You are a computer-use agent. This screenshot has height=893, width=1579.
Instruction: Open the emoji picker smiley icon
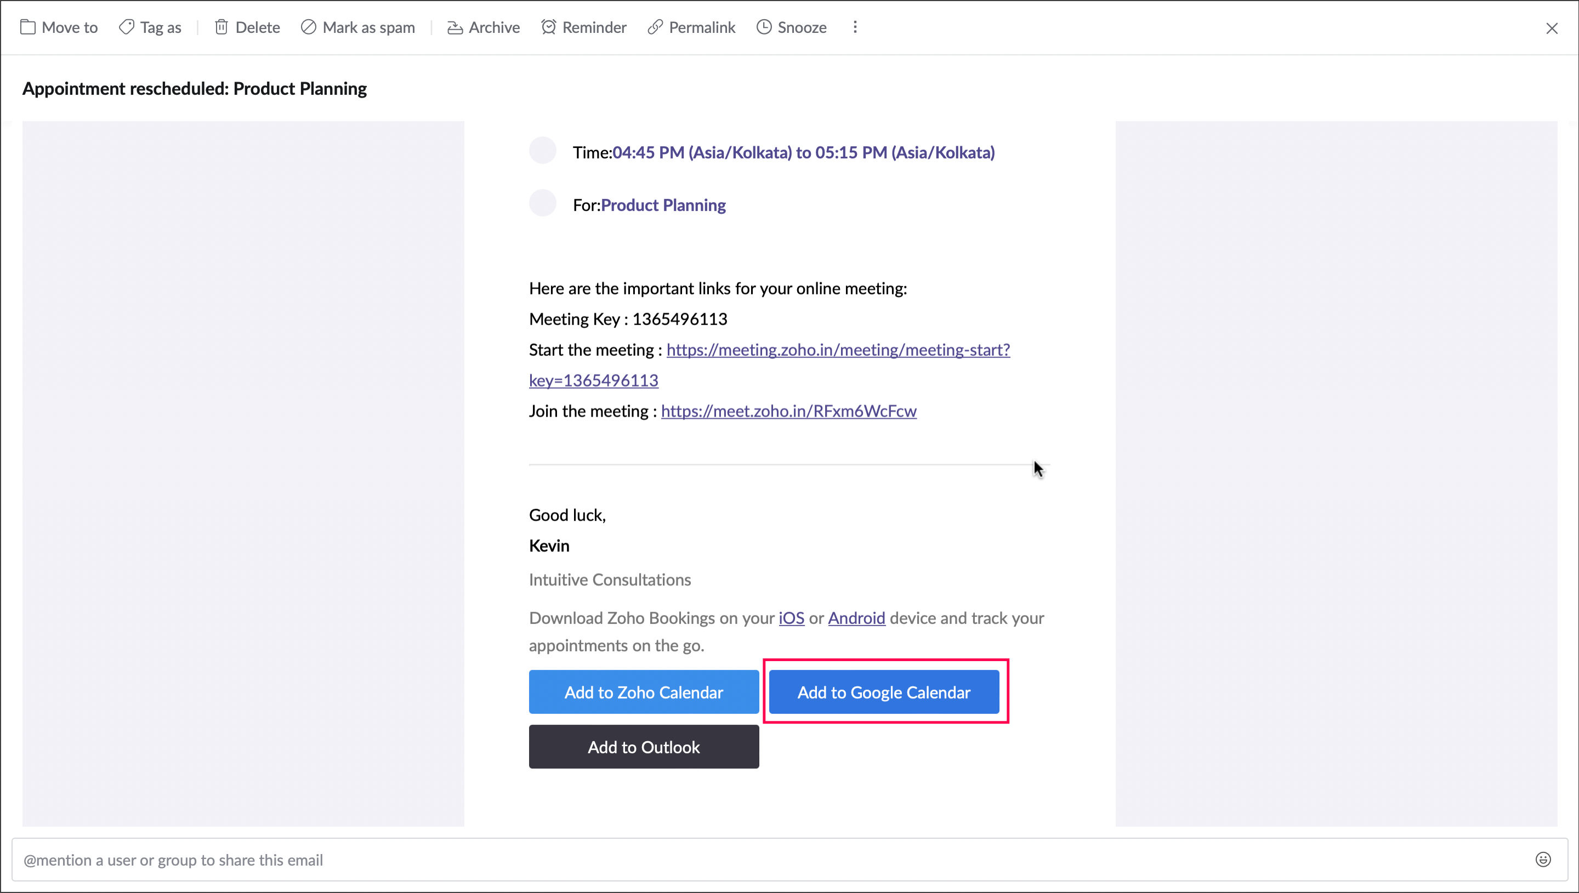pos(1543,859)
